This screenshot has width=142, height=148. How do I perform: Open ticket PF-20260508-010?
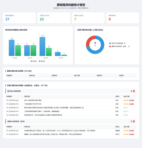tap(12, 111)
